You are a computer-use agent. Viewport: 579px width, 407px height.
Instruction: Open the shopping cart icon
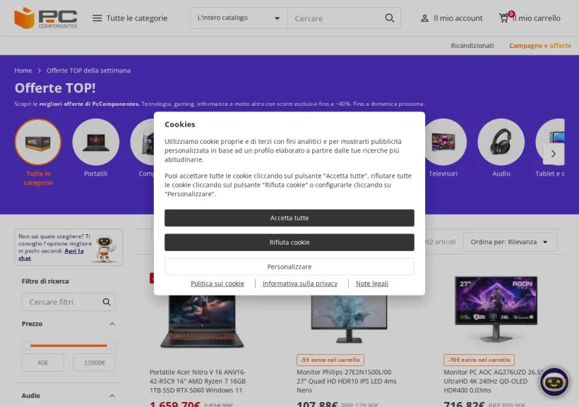pos(503,18)
